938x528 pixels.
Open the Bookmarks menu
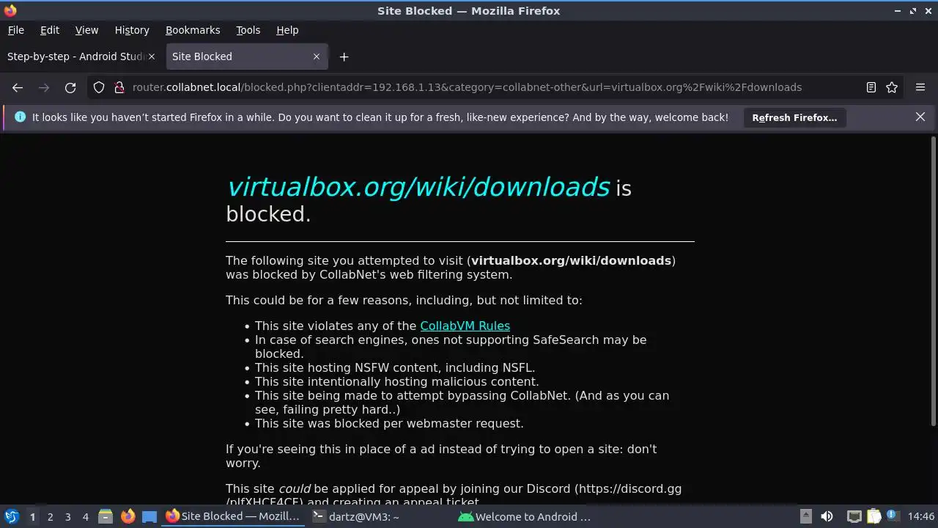pyautogui.click(x=193, y=30)
